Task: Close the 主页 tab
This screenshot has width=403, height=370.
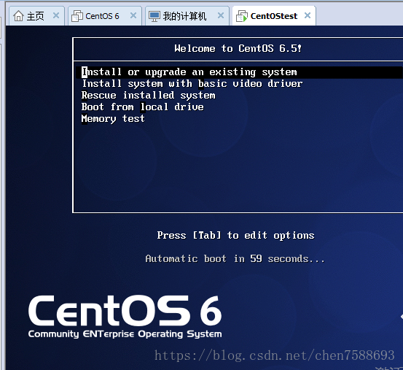Action: point(56,16)
